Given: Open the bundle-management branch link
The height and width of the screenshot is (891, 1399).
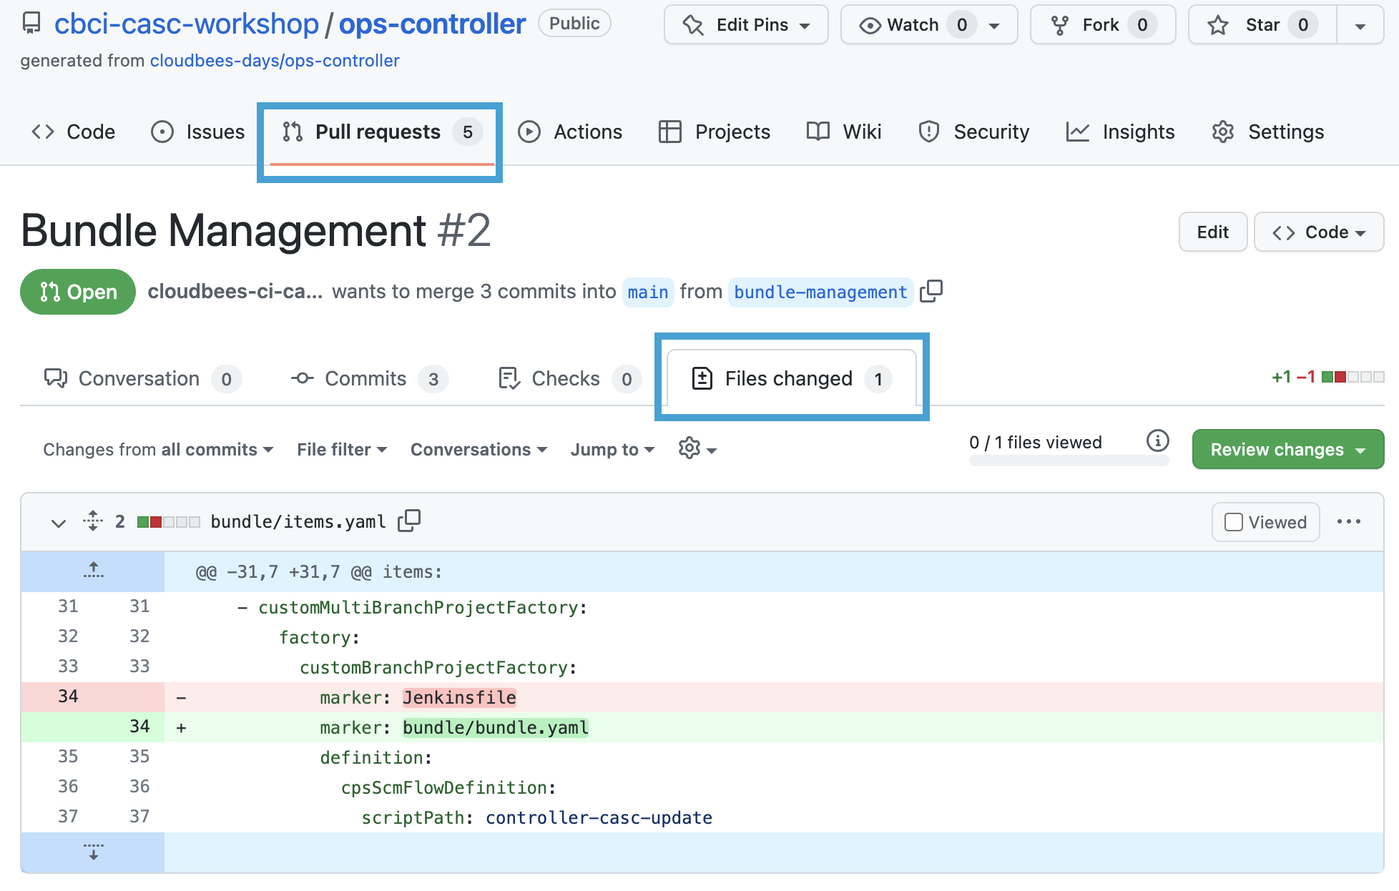Looking at the screenshot, I should [820, 292].
